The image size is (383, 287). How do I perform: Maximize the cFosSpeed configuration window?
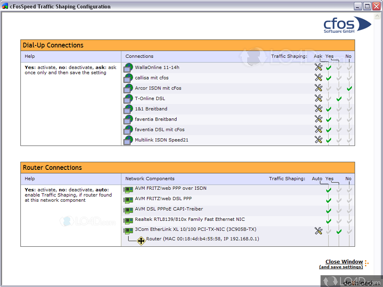[367, 6]
